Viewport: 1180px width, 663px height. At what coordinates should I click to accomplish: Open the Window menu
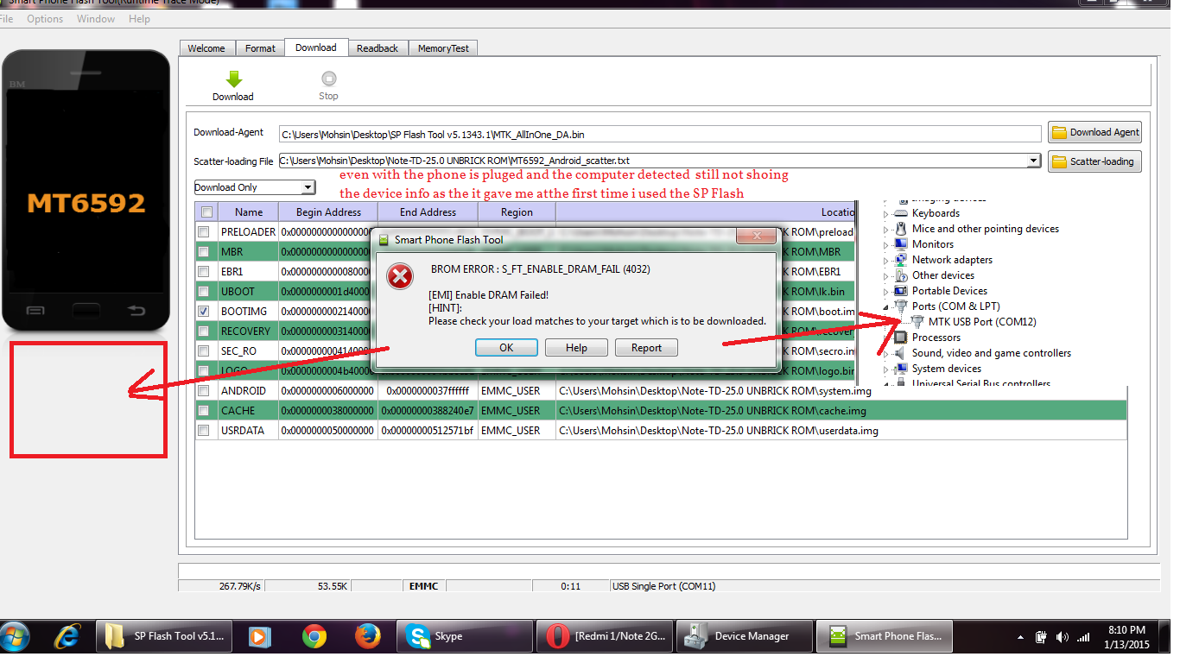point(96,19)
